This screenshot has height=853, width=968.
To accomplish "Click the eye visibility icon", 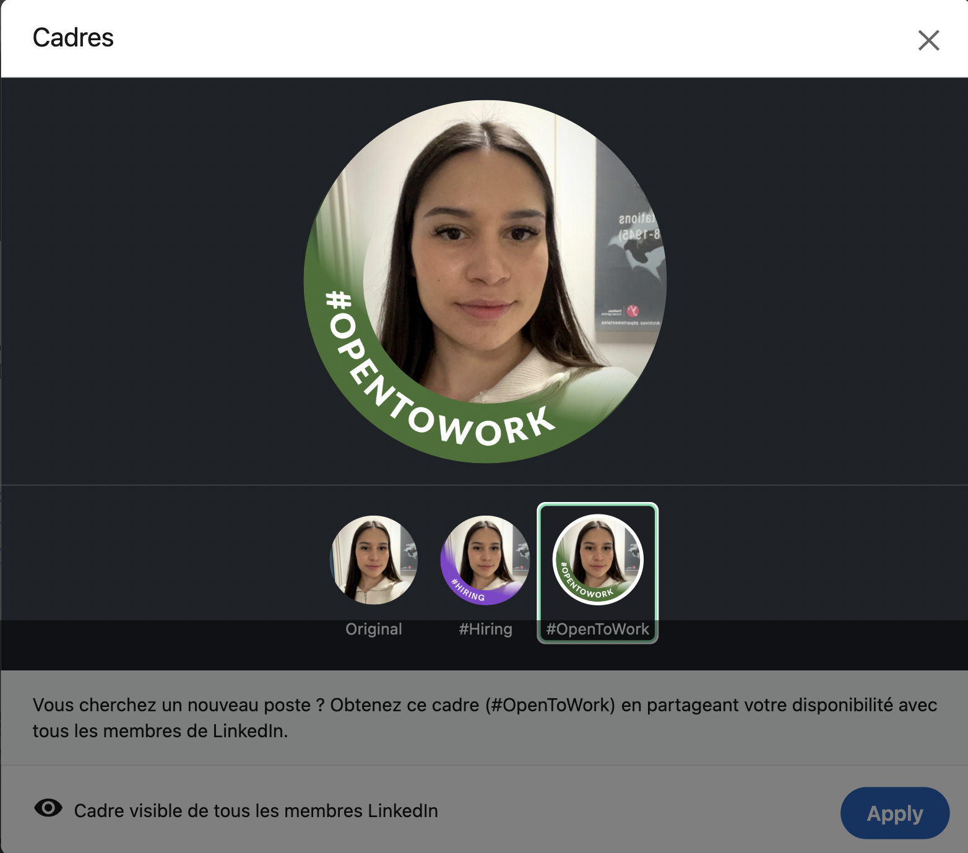I will pos(48,808).
